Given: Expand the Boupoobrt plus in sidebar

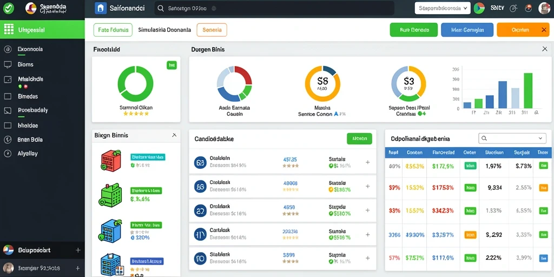Looking at the screenshot, I should (78, 250).
